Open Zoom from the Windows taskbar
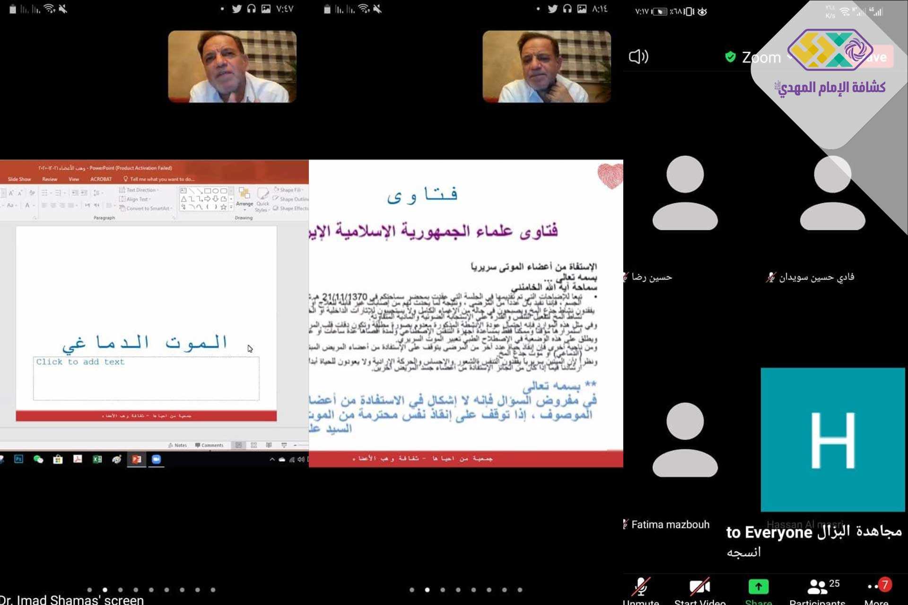The image size is (908, 605). pos(157,459)
